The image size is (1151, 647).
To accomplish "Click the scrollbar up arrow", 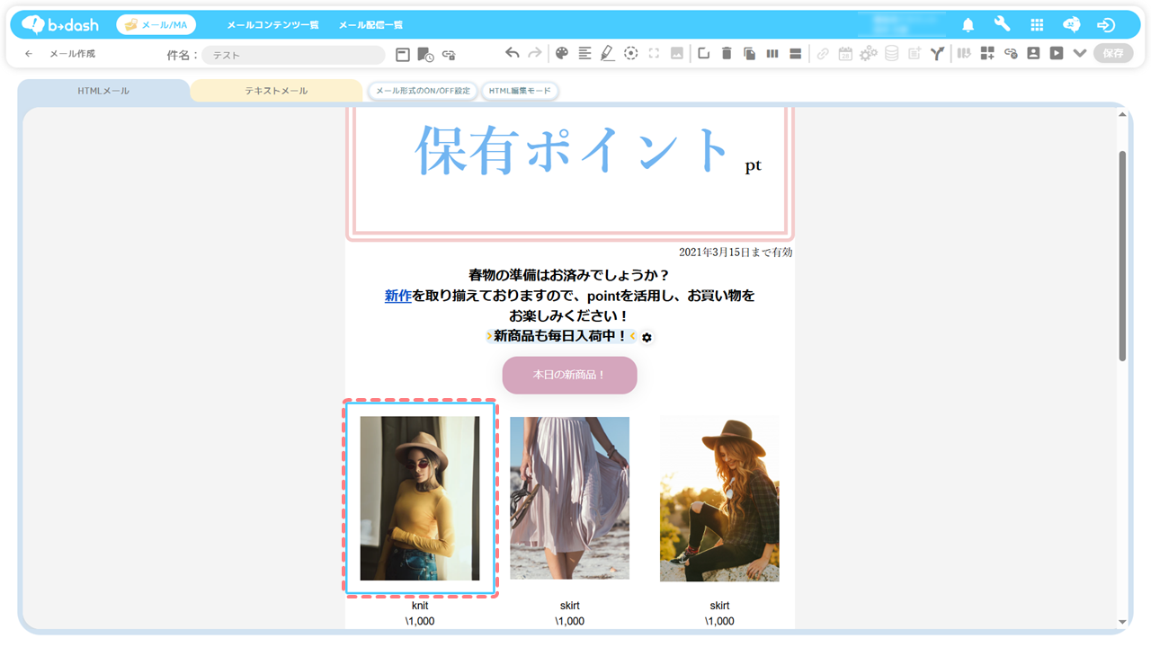I will (x=1122, y=114).
